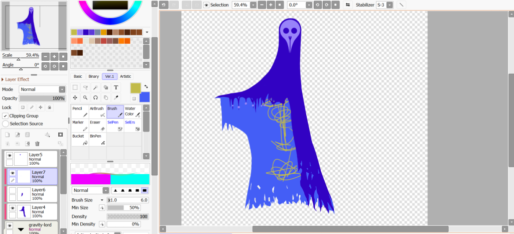Screen dimensions: 514x234
Task: Open the Brush Size multiplier dropdown arrow
Action: pos(102,200)
